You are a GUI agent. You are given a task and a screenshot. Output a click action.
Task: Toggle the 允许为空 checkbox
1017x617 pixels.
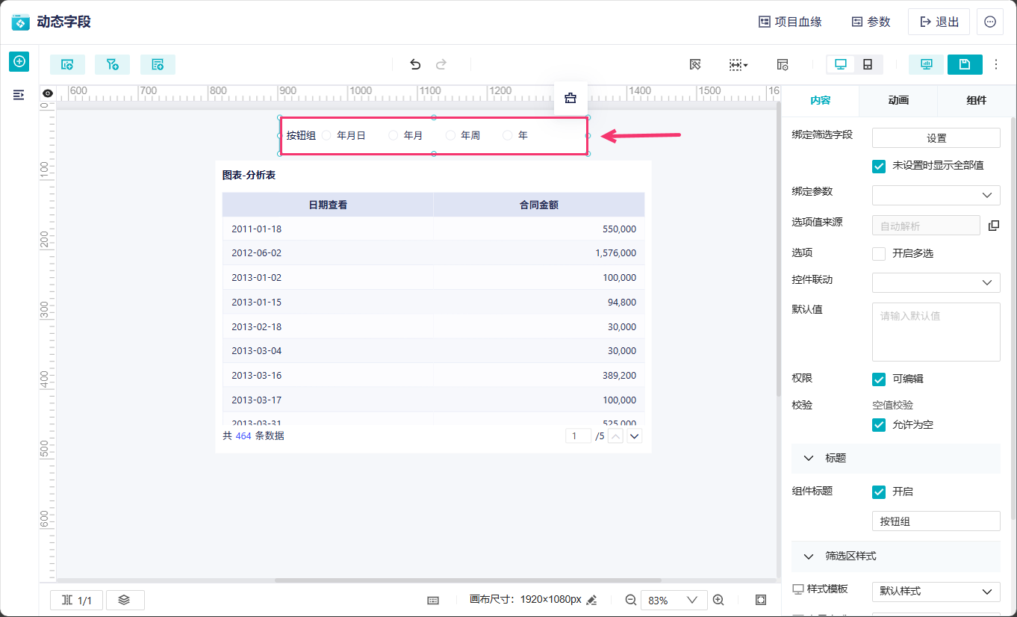click(879, 425)
